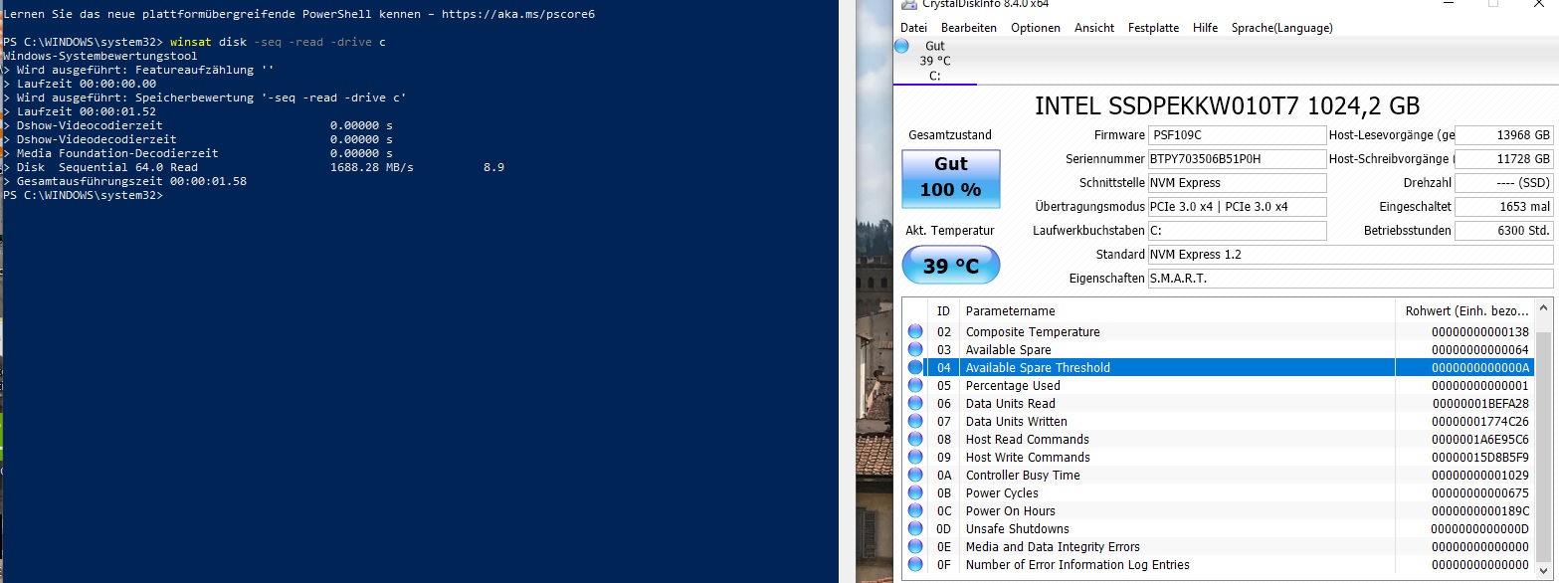Select the Power Cycles attribute name
This screenshot has width=1559, height=583.
tap(1002, 493)
